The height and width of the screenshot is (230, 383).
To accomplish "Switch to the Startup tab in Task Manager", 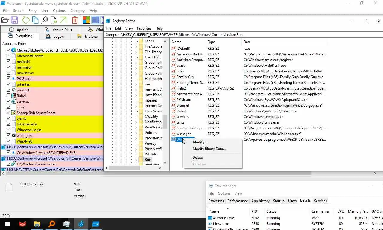I will (x=279, y=201).
